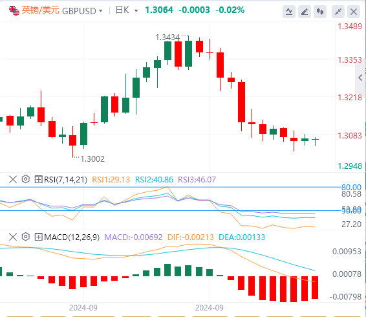Click the -0.02% change percentage
This screenshot has width=366, height=317.
coord(230,10)
